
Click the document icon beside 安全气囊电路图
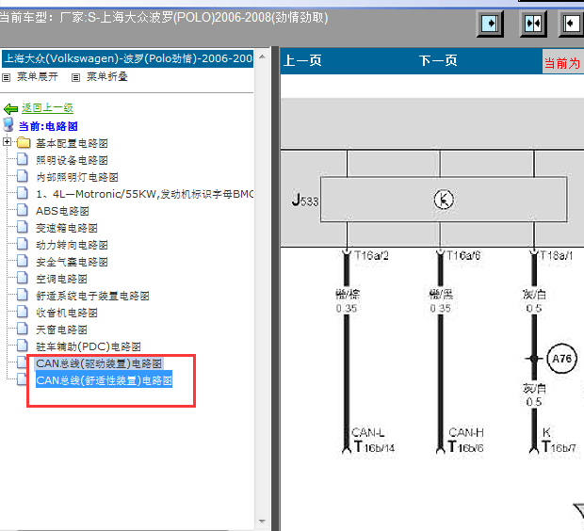click(23, 261)
